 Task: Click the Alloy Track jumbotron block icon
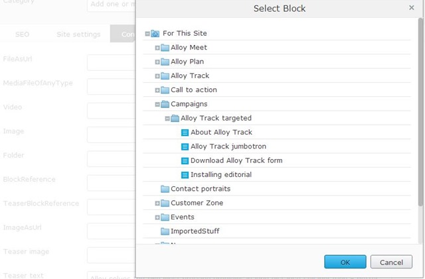pos(185,146)
